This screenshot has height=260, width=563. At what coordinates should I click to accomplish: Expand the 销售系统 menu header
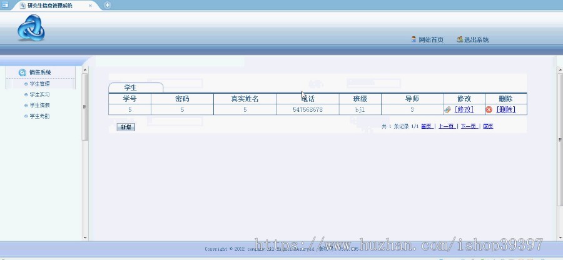pyautogui.click(x=40, y=72)
